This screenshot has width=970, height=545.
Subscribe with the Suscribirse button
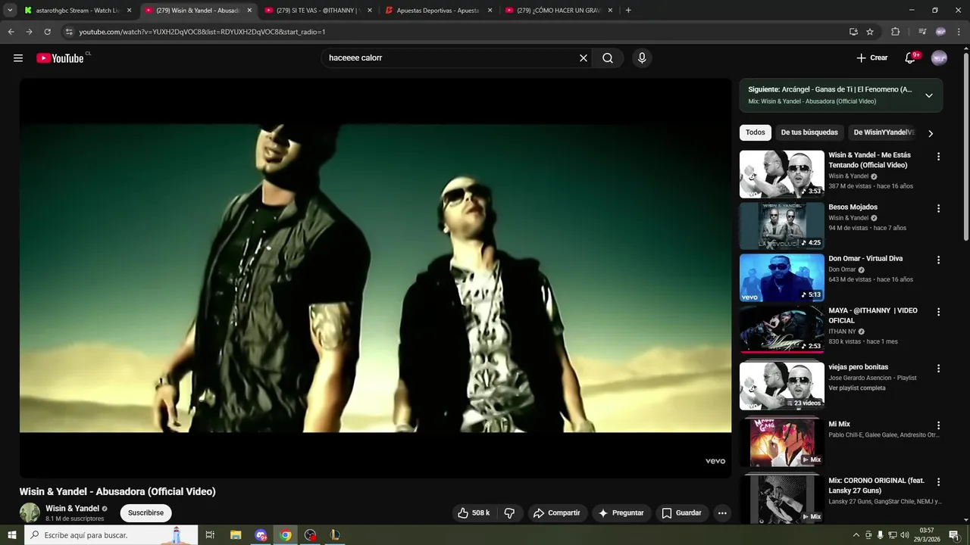tap(145, 513)
